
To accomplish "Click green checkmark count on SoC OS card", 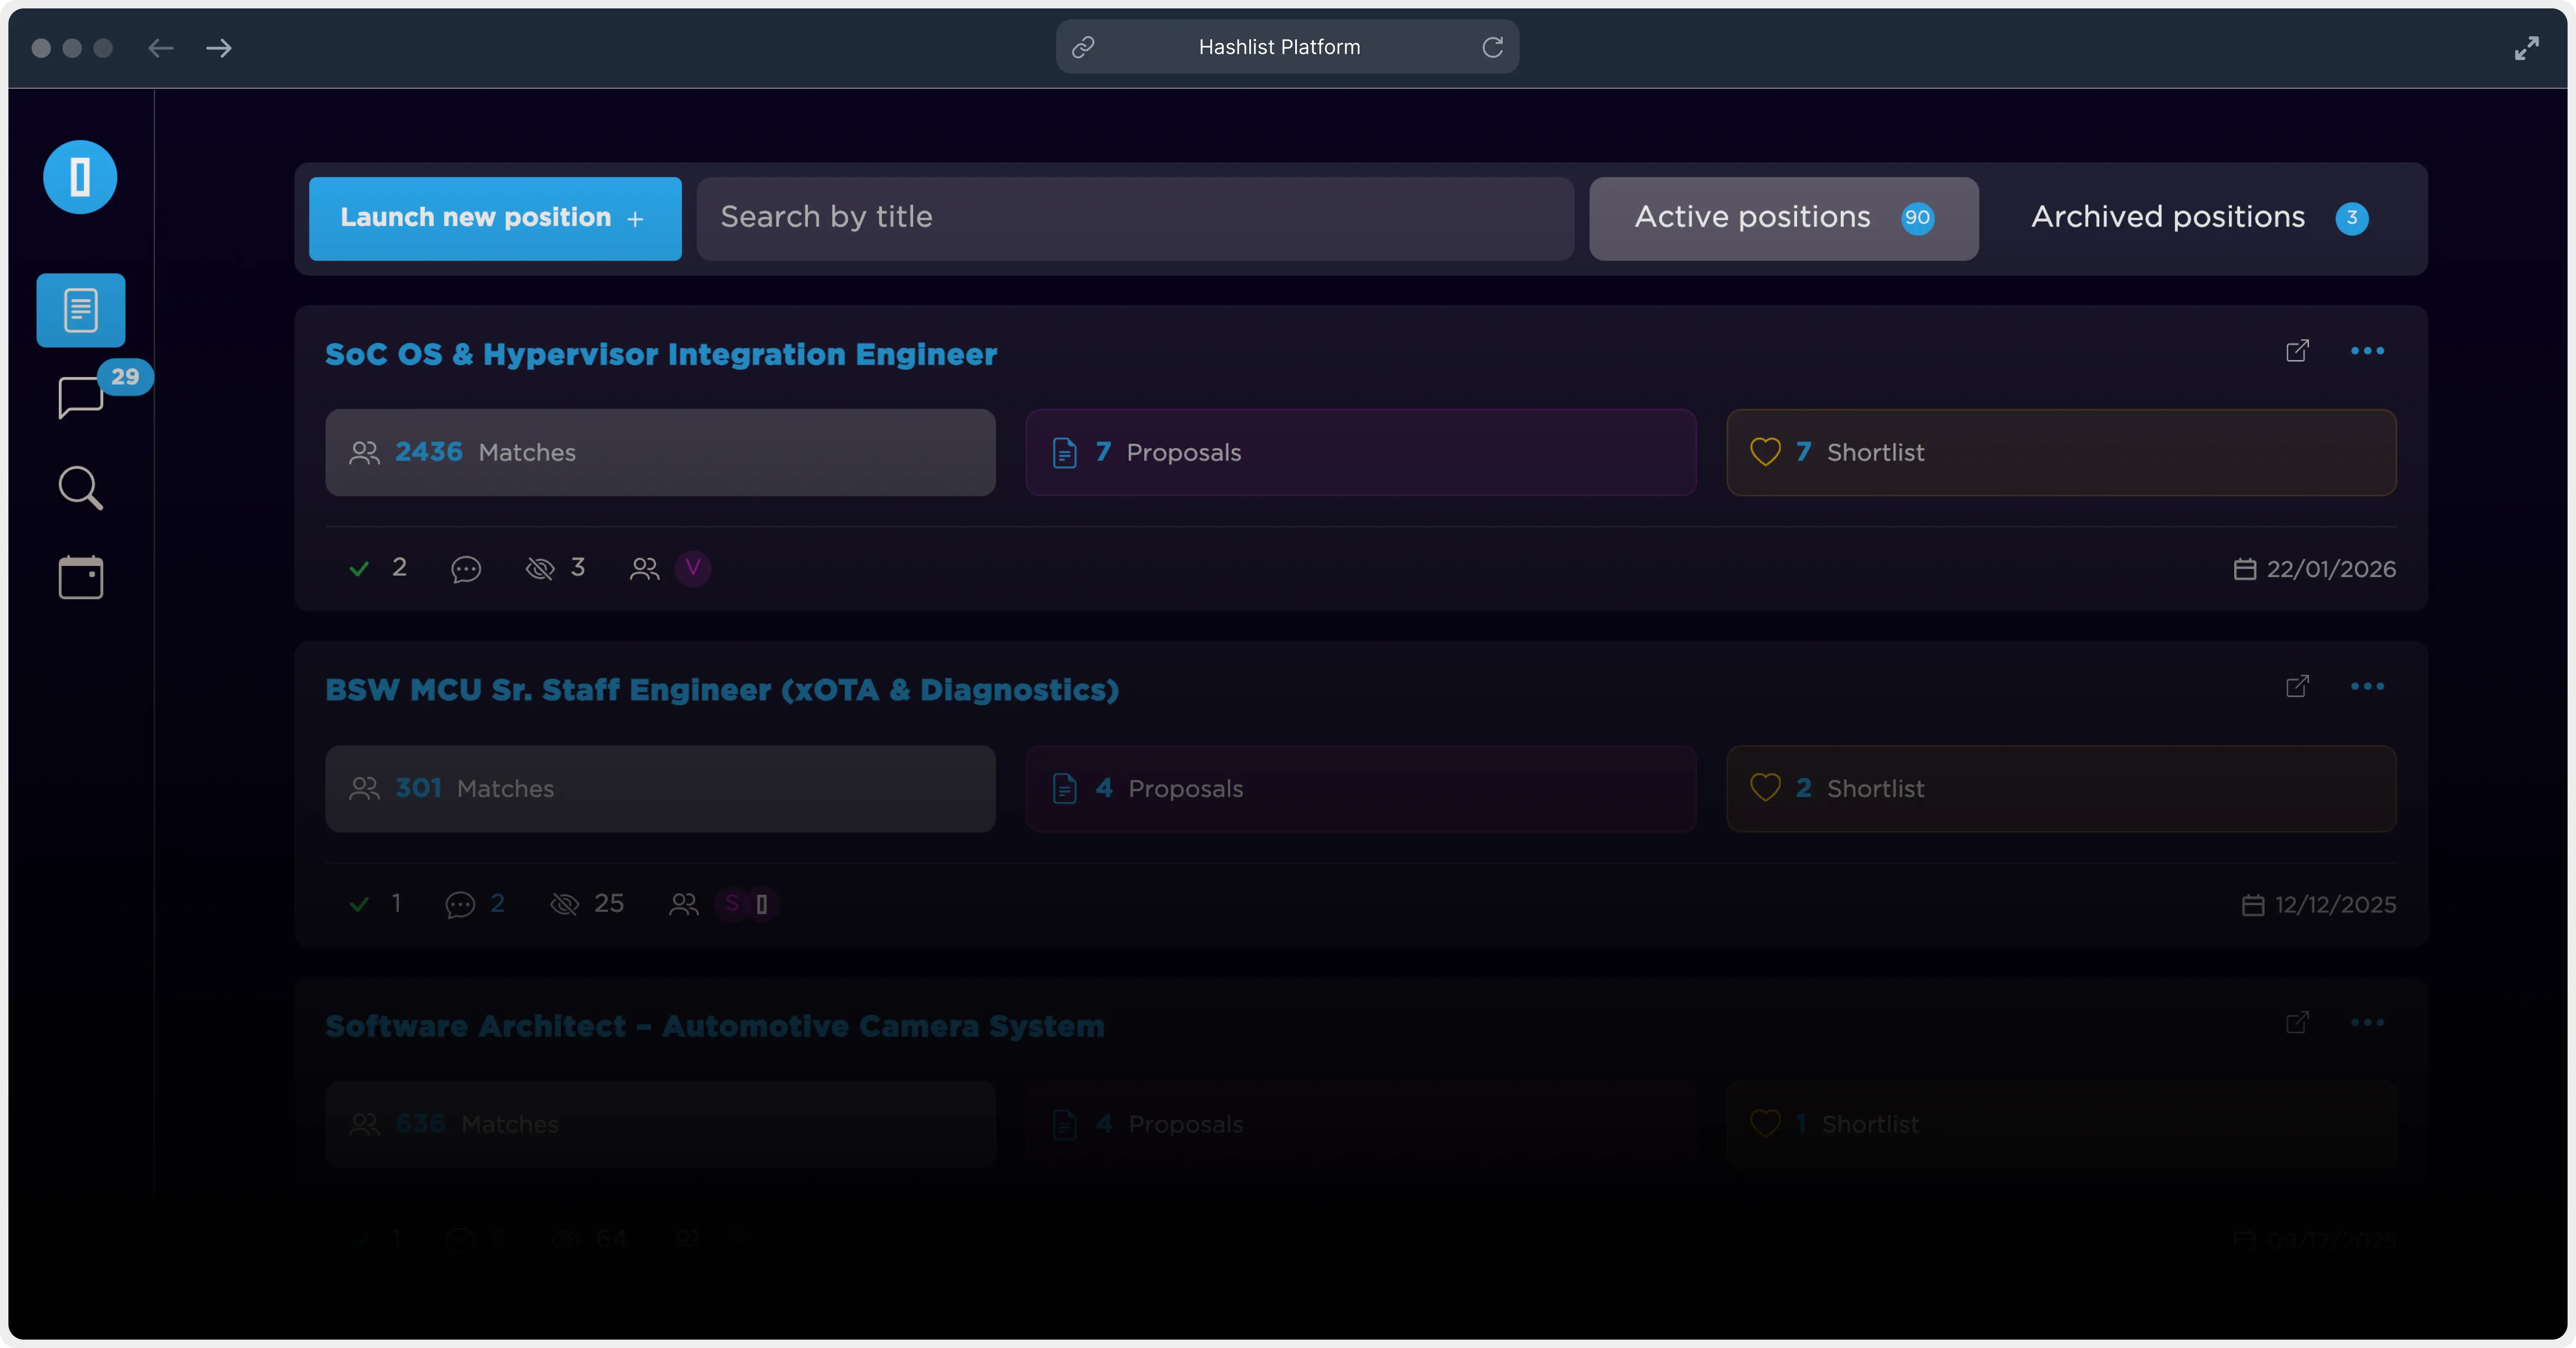I will pyautogui.click(x=359, y=569).
